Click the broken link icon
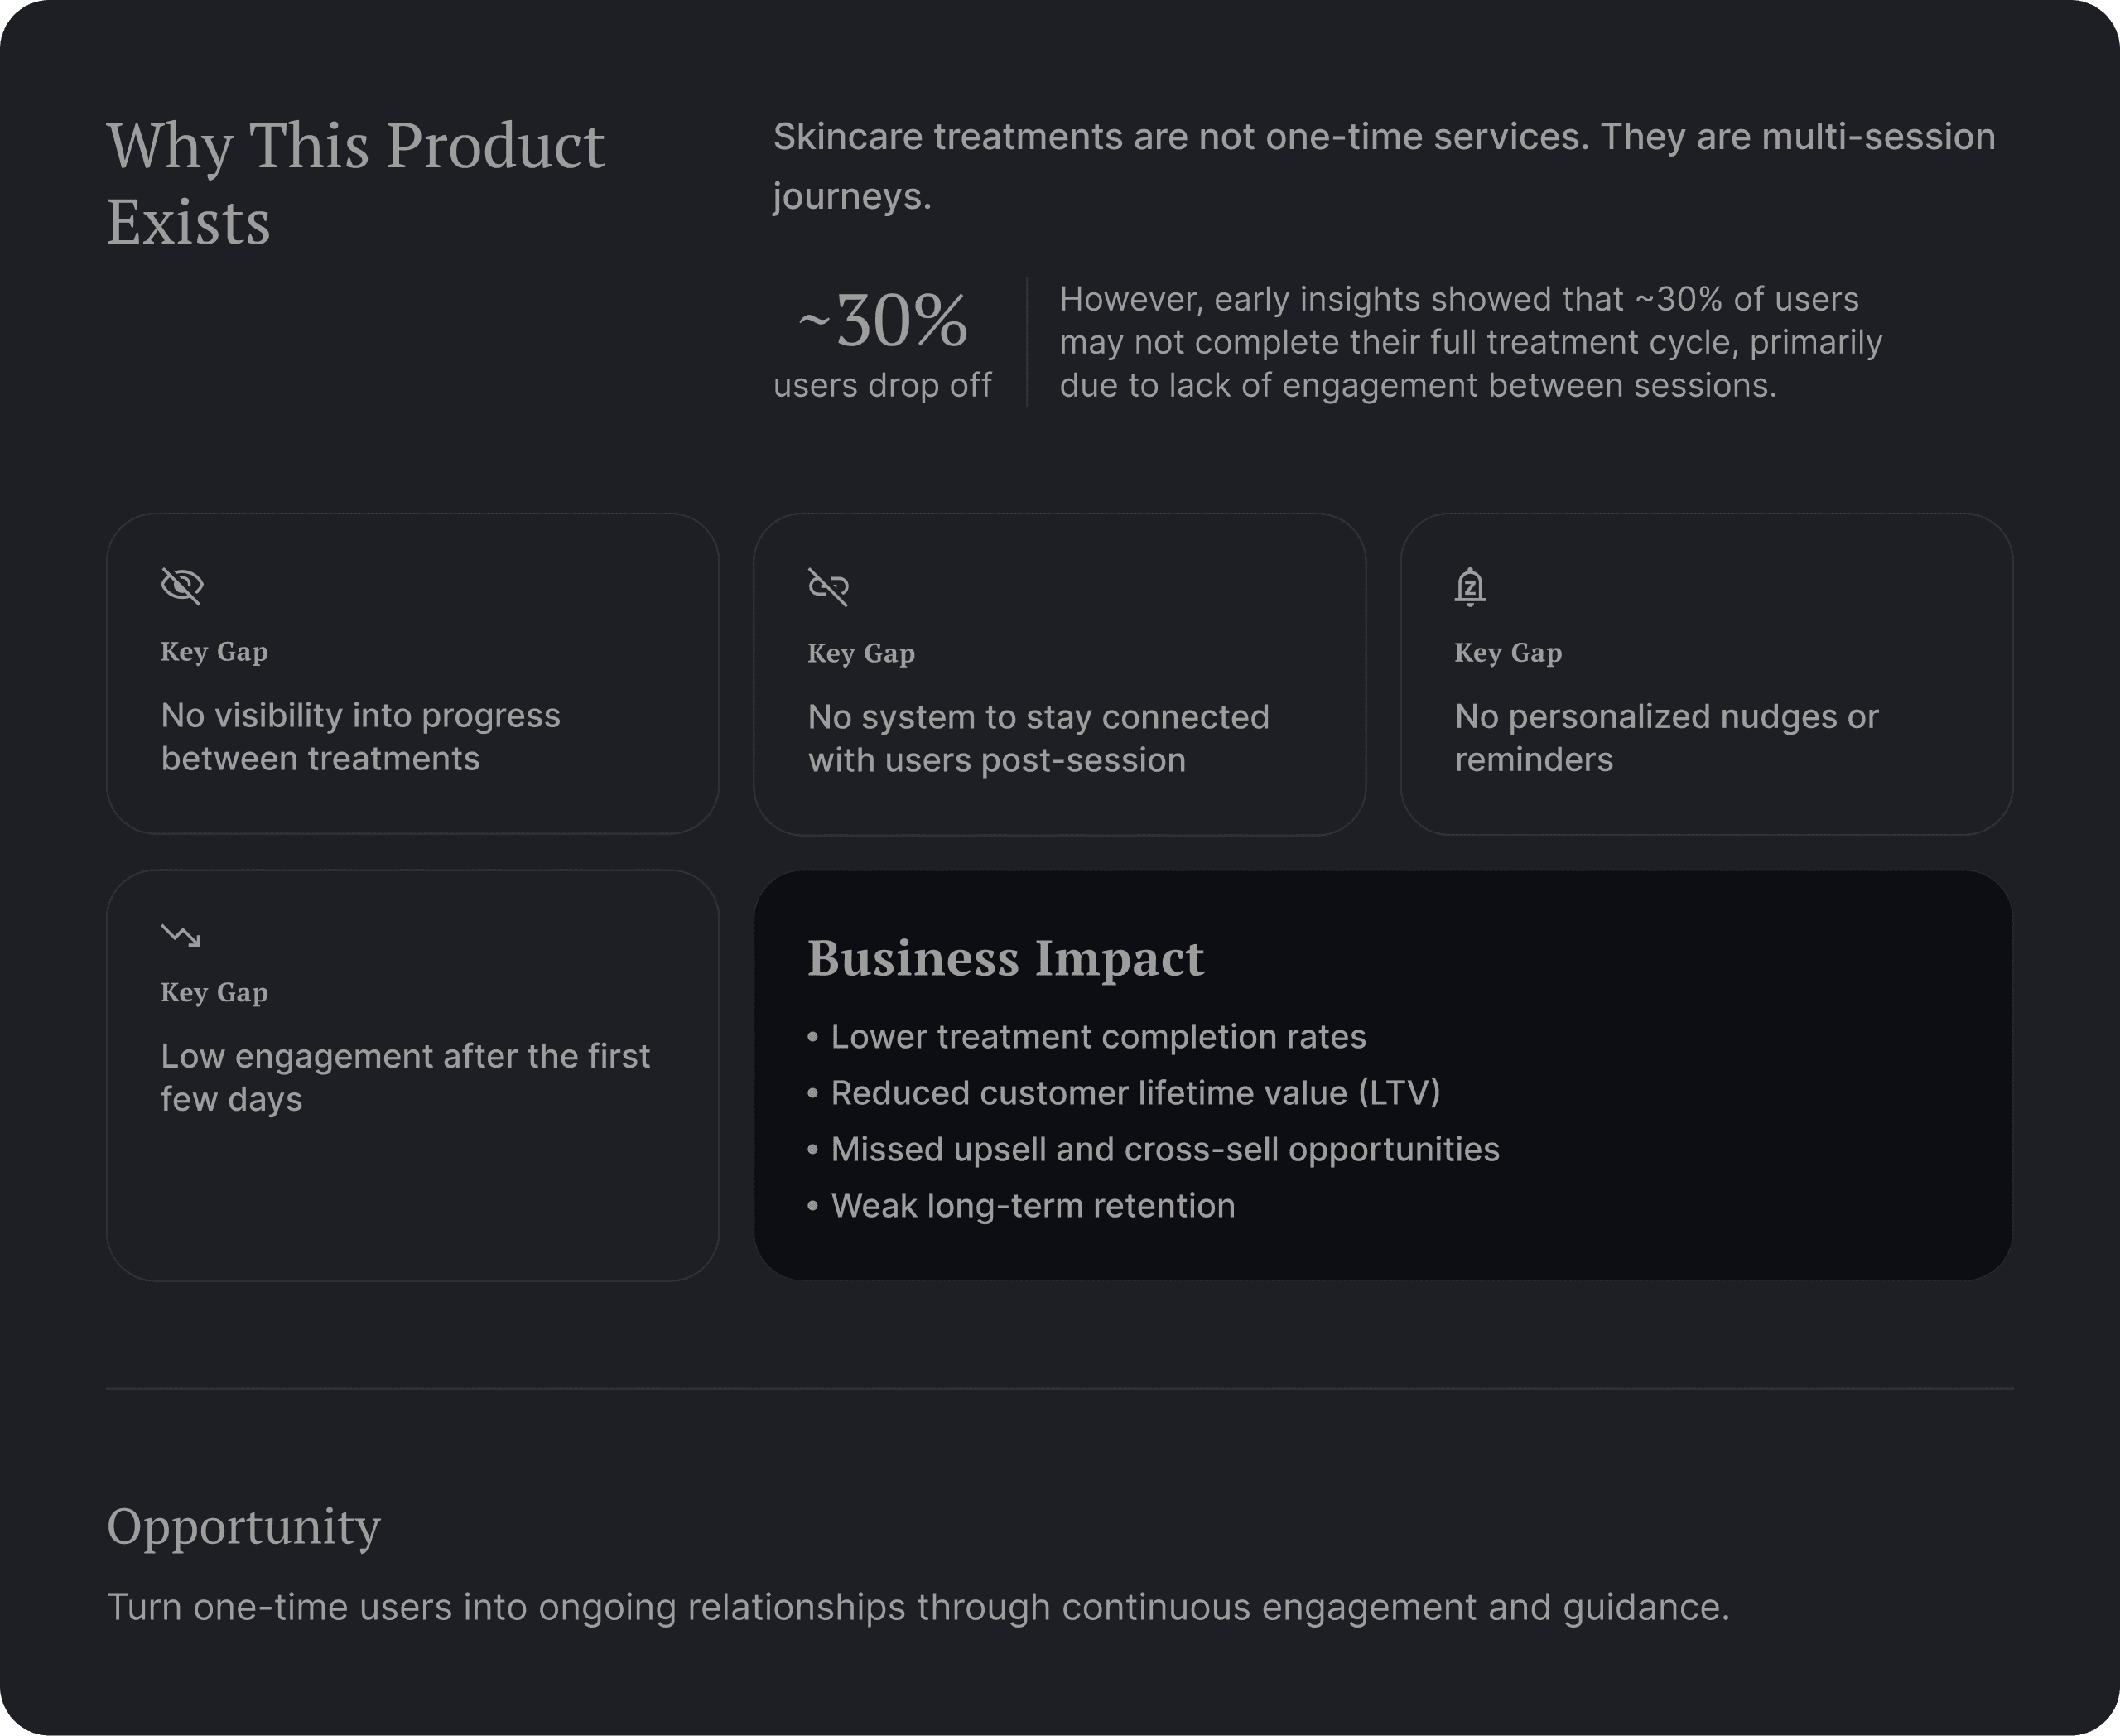 [x=828, y=587]
